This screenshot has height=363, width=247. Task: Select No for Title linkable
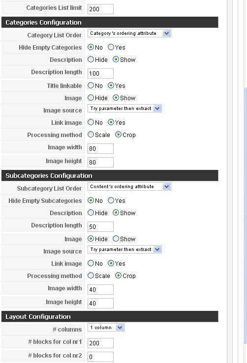click(x=91, y=85)
